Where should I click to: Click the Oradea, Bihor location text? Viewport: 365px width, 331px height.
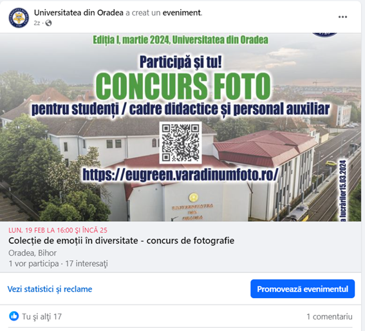pyautogui.click(x=32, y=252)
